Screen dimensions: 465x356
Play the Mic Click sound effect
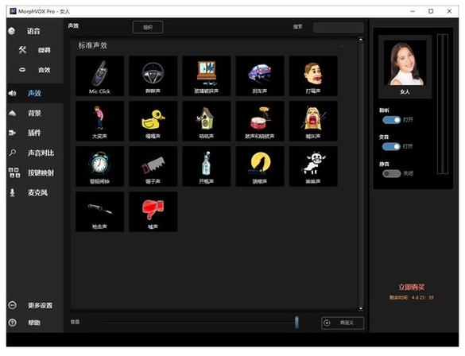(99, 75)
